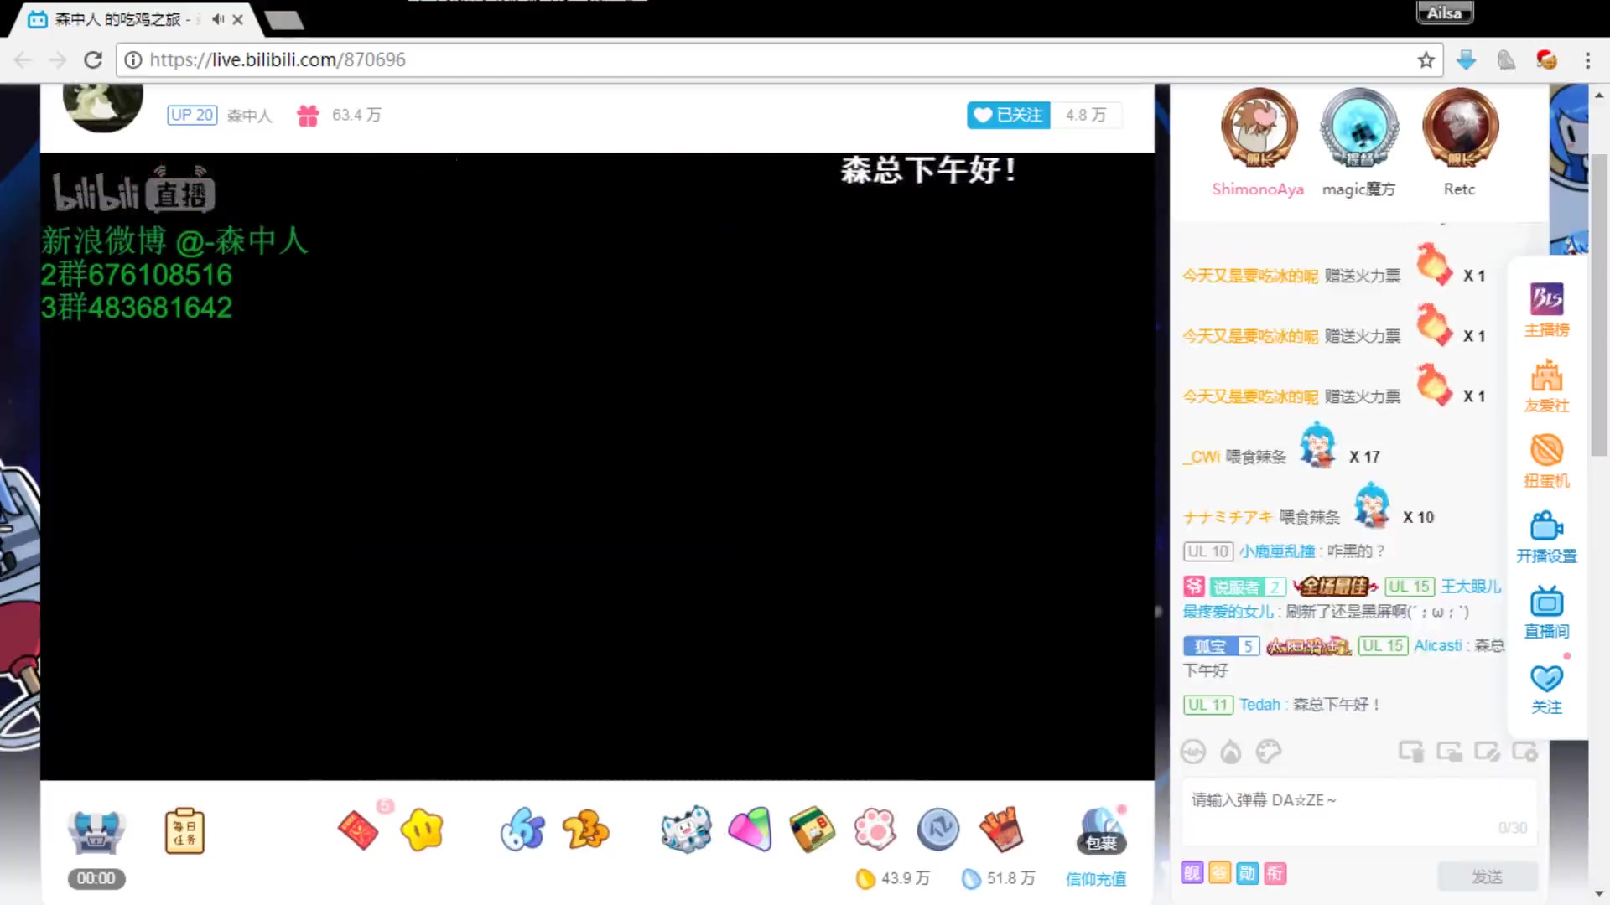Screen dimensions: 1610x905
Task: Select the pink-green gem gift
Action: [750, 830]
